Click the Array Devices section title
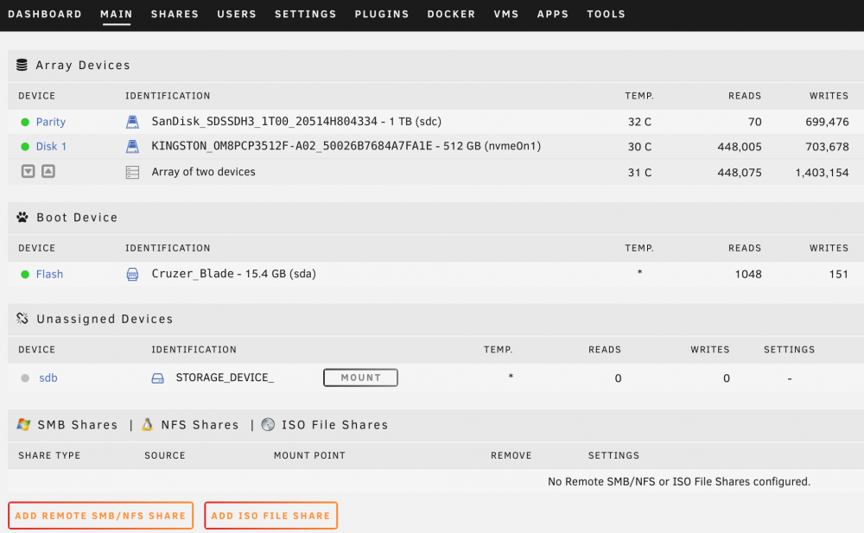The height and width of the screenshot is (533, 864). [x=83, y=65]
